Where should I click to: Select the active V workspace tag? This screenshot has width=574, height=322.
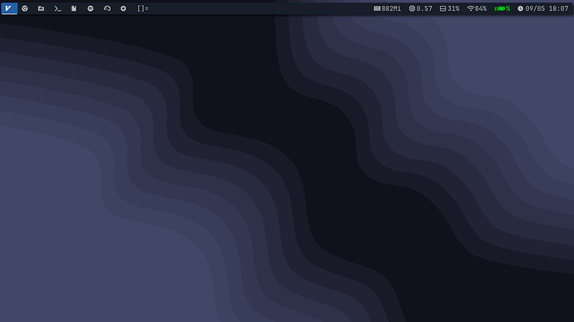click(9, 8)
